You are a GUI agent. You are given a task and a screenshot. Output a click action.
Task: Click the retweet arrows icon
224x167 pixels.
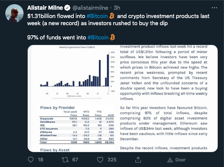(65, 160)
